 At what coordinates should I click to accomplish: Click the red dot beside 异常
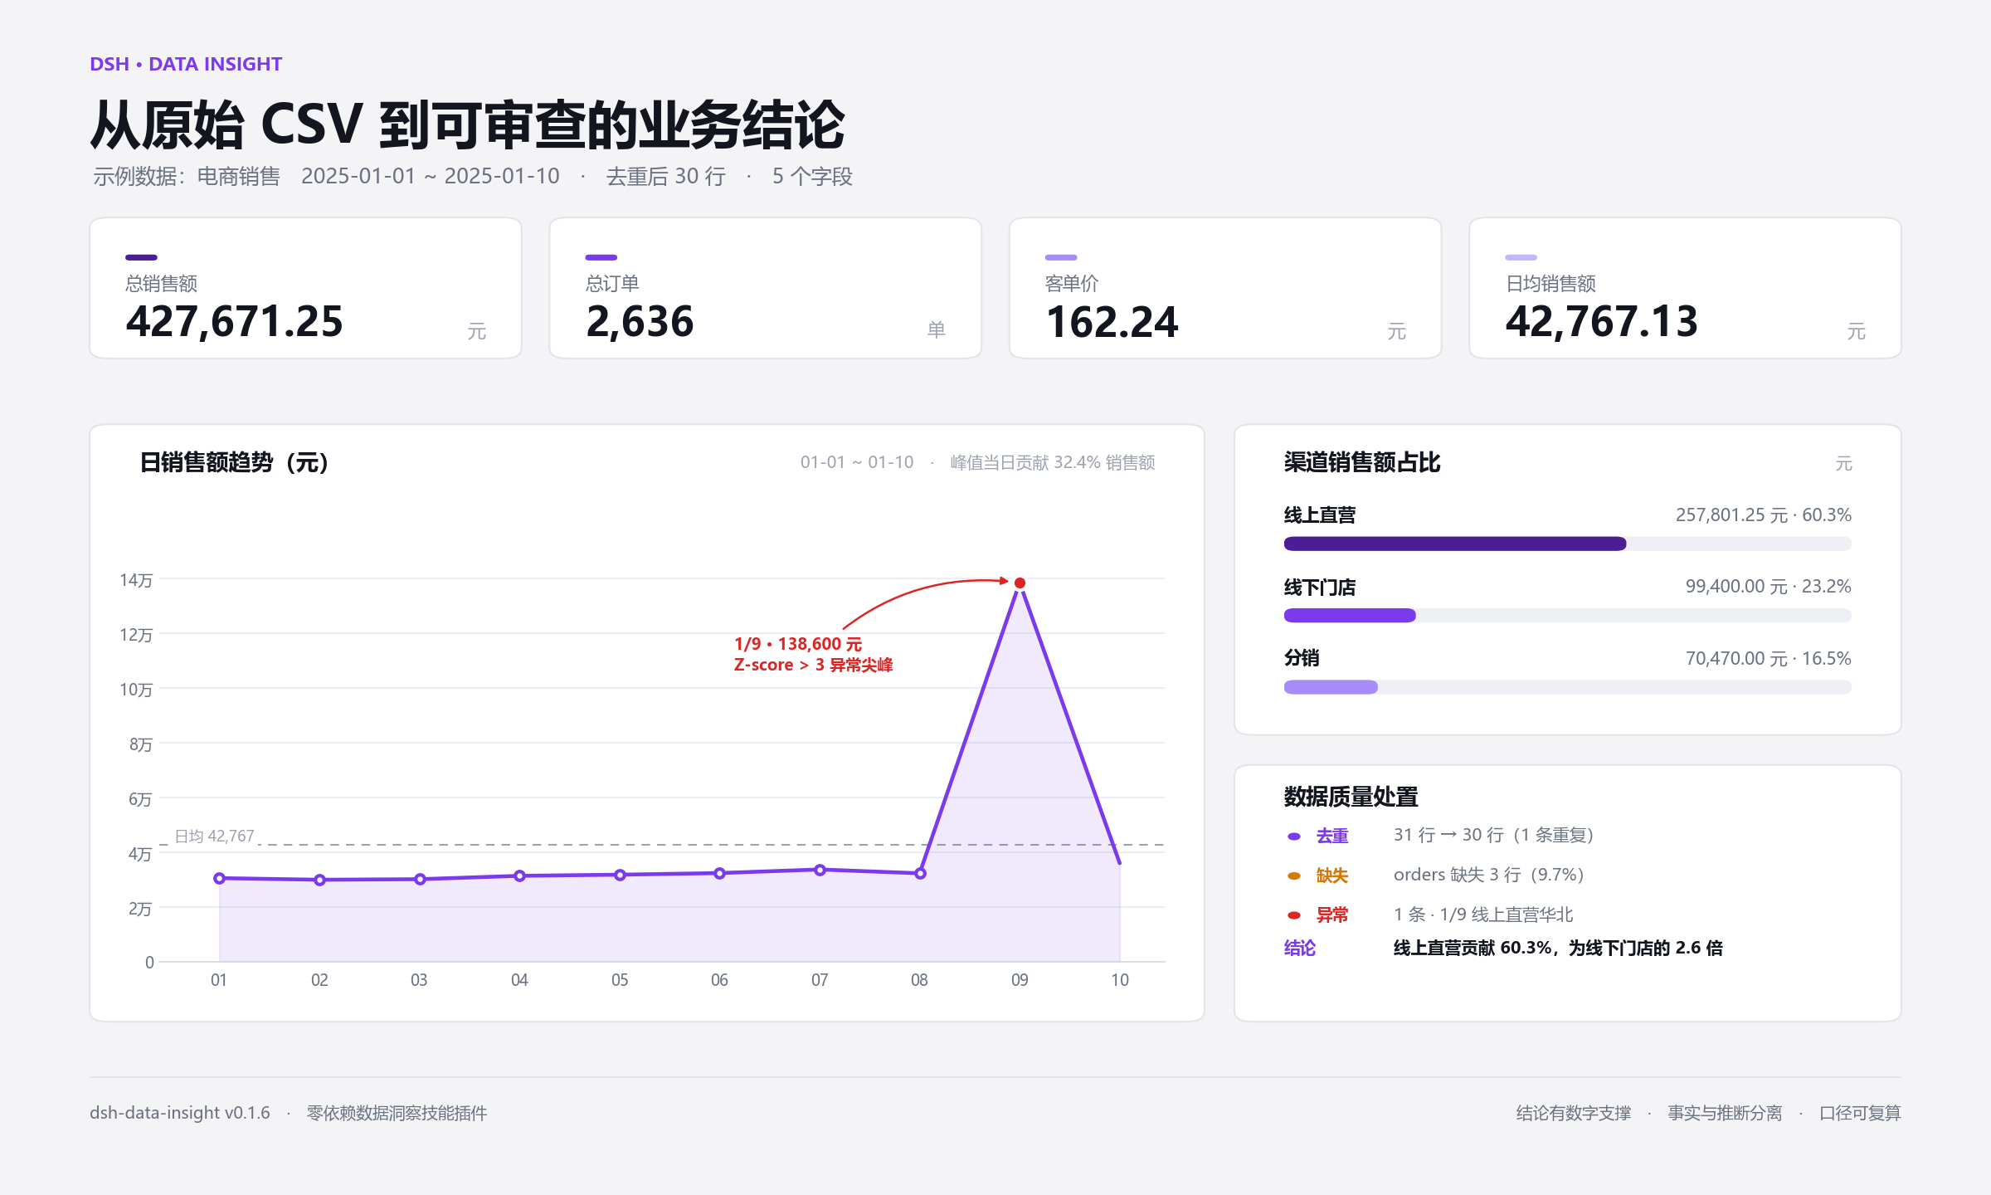point(1293,915)
